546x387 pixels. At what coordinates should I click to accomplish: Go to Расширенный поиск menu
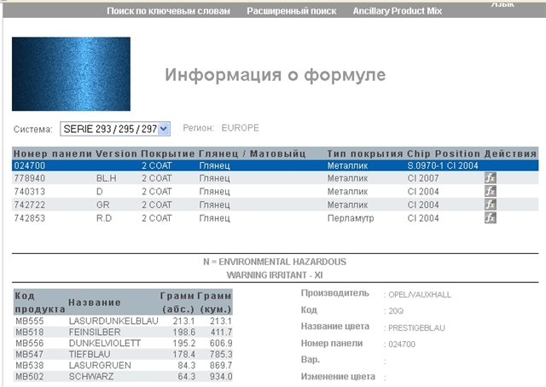coord(291,11)
